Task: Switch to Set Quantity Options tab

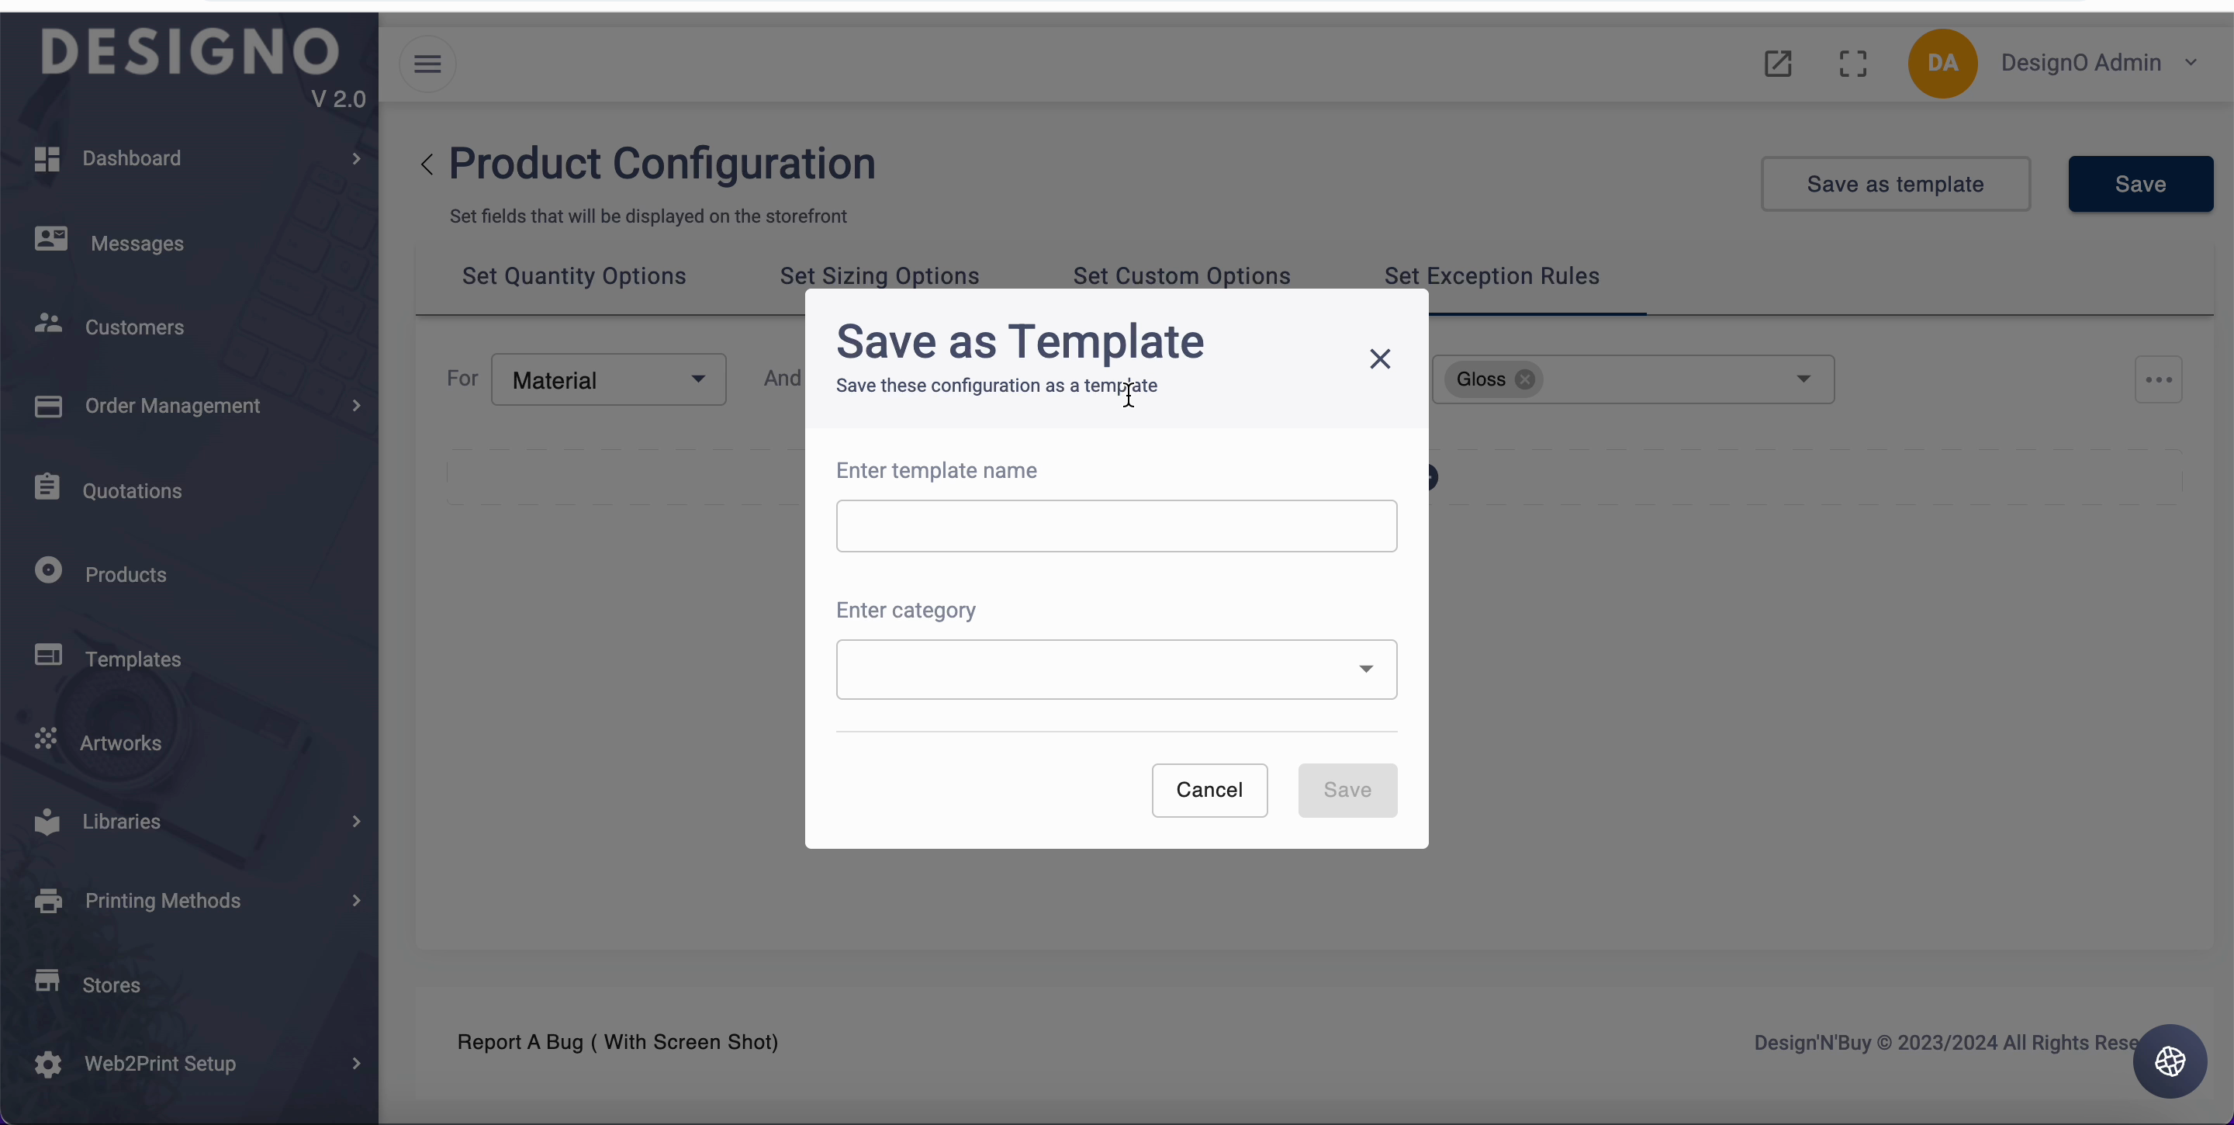Action: 573,276
